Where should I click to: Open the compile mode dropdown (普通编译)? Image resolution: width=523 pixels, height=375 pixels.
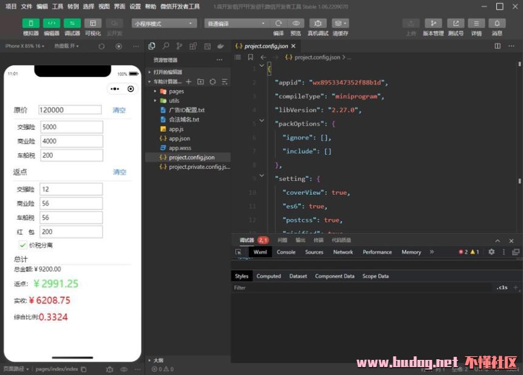click(237, 24)
